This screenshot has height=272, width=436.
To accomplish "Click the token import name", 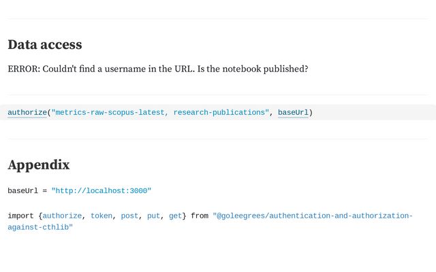I will [102, 216].
